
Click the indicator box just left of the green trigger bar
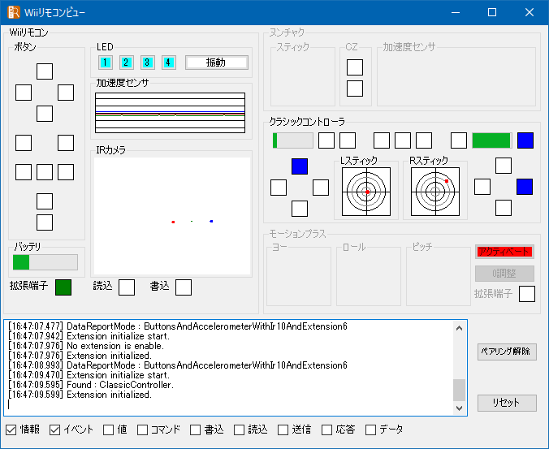458,140
